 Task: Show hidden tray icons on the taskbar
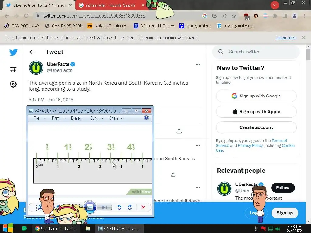point(256,229)
